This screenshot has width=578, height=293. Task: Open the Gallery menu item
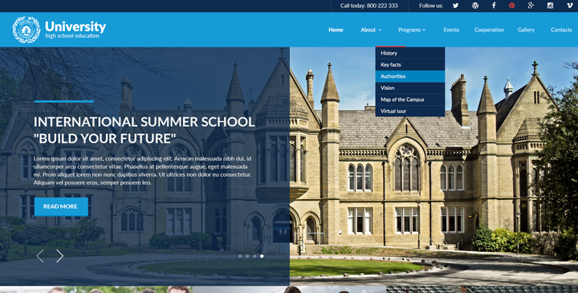(x=526, y=30)
